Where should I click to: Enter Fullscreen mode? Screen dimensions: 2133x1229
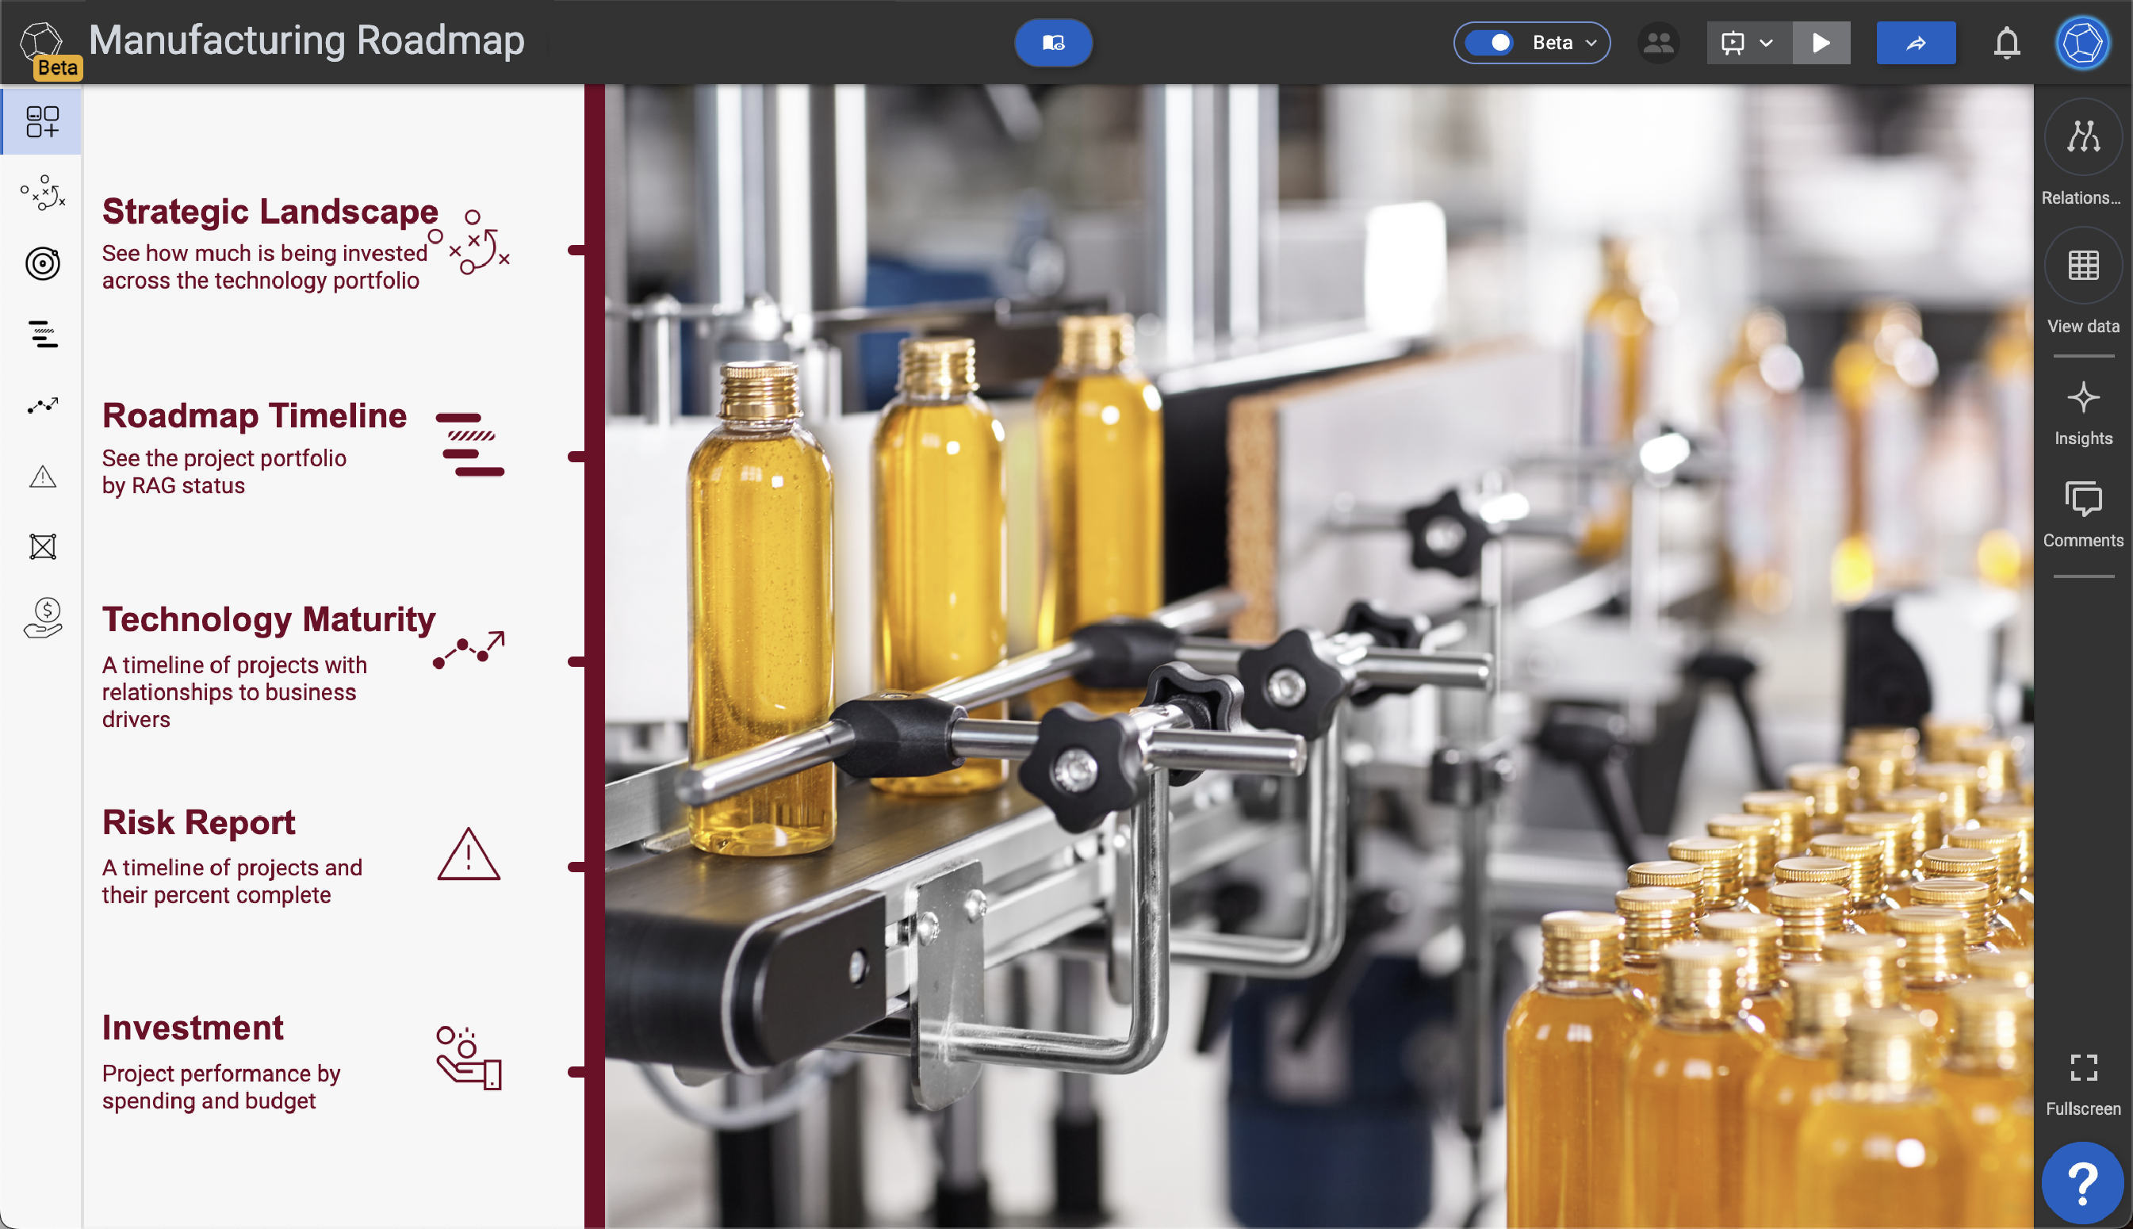(x=2083, y=1070)
